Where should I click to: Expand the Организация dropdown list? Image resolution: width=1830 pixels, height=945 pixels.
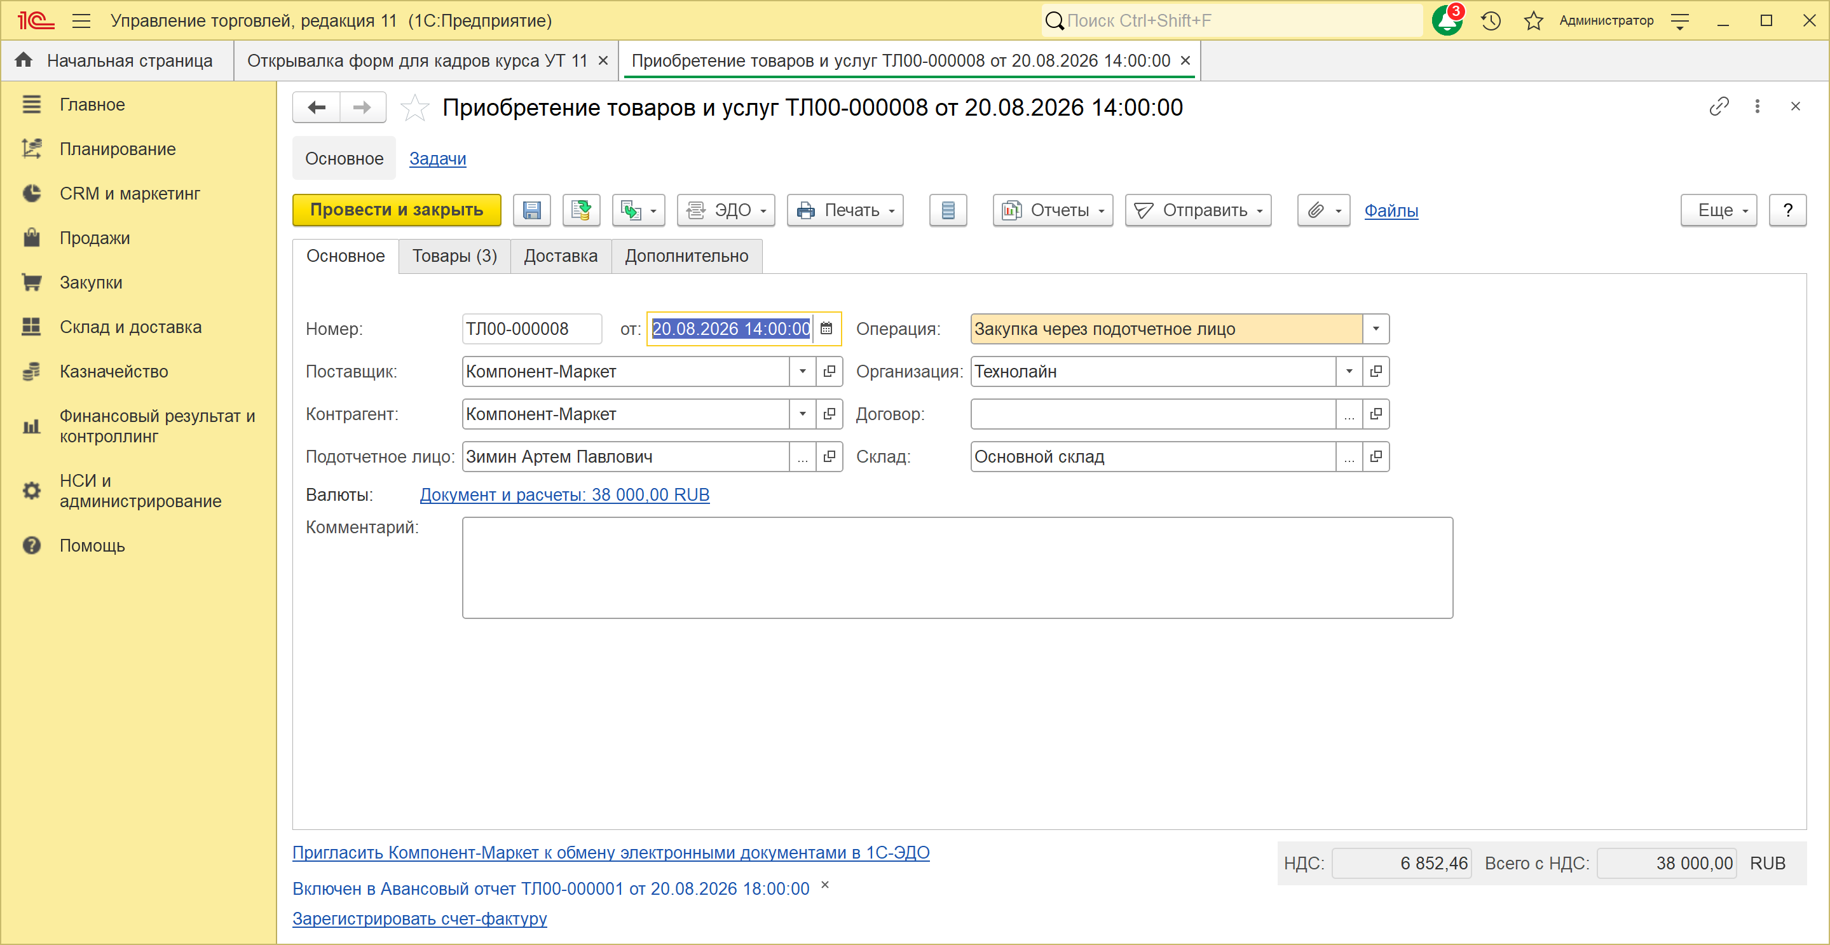coord(1349,371)
